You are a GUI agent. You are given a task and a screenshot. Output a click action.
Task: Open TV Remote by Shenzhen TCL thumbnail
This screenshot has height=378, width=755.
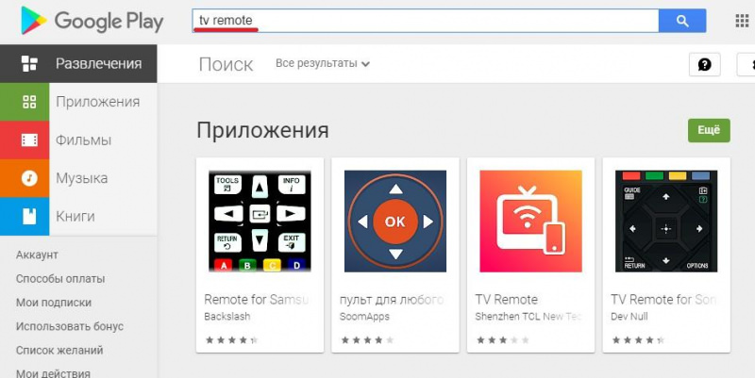530,221
